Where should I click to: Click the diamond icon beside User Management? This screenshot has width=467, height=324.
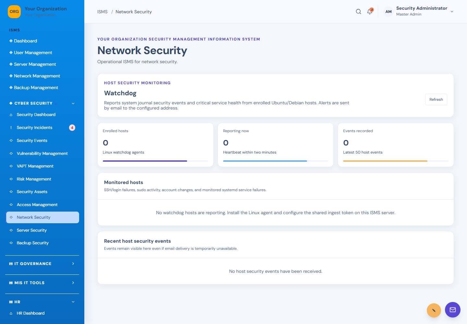click(x=11, y=52)
